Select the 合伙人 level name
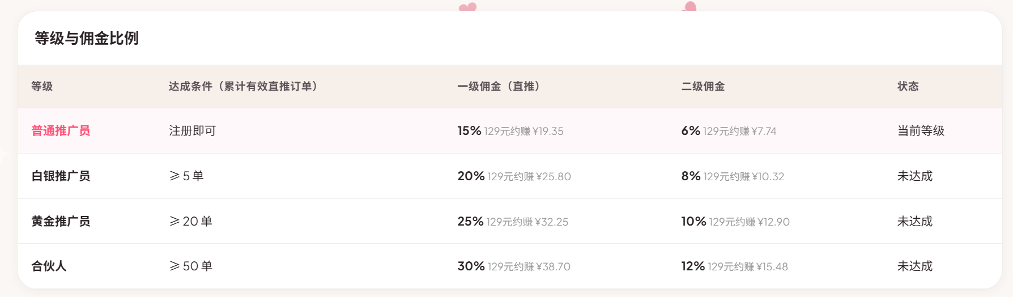 49,266
